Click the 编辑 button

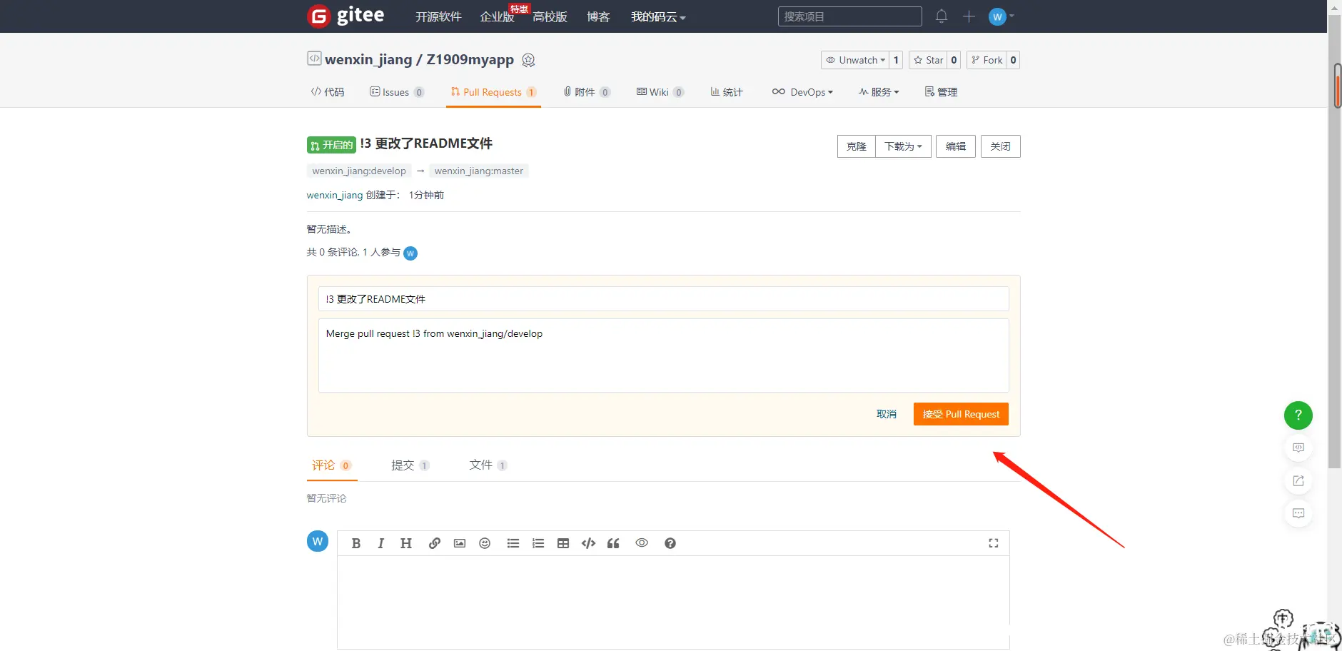tap(956, 146)
